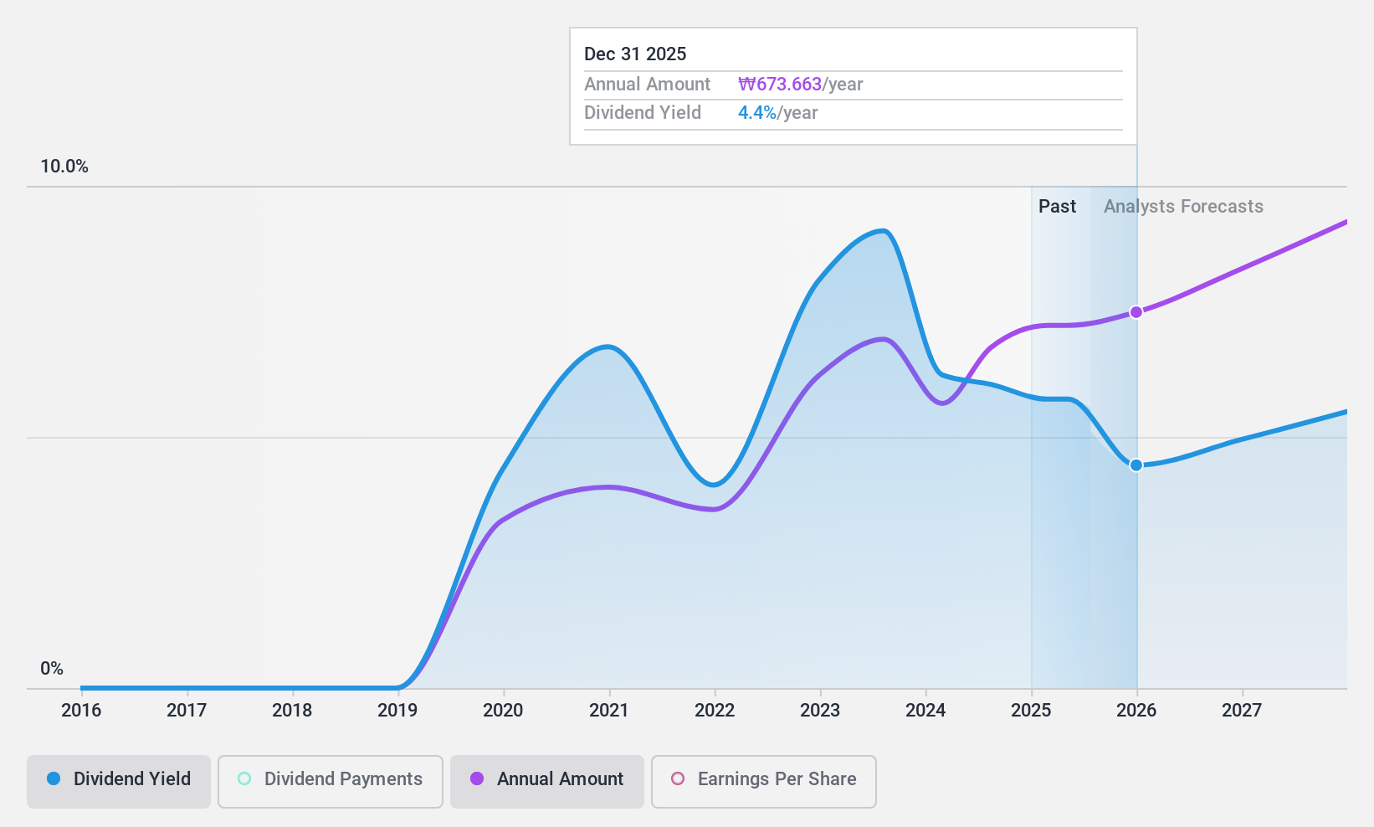1374x827 pixels.
Task: Select the 2025 axis label
Action: pyautogui.click(x=1031, y=711)
